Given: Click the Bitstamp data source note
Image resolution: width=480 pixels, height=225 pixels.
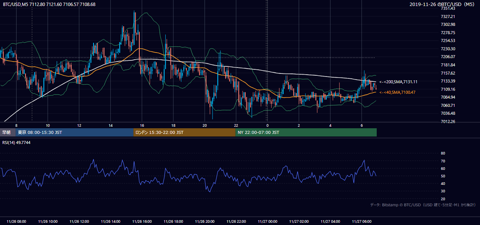Looking at the screenshot, I should click(423, 205).
